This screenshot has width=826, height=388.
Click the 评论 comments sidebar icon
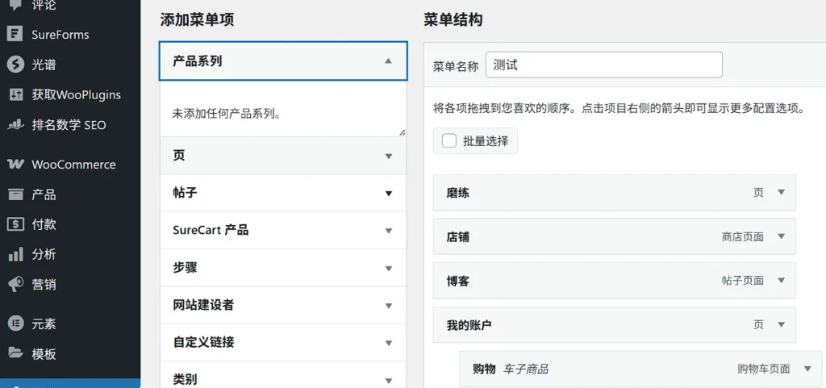15,6
